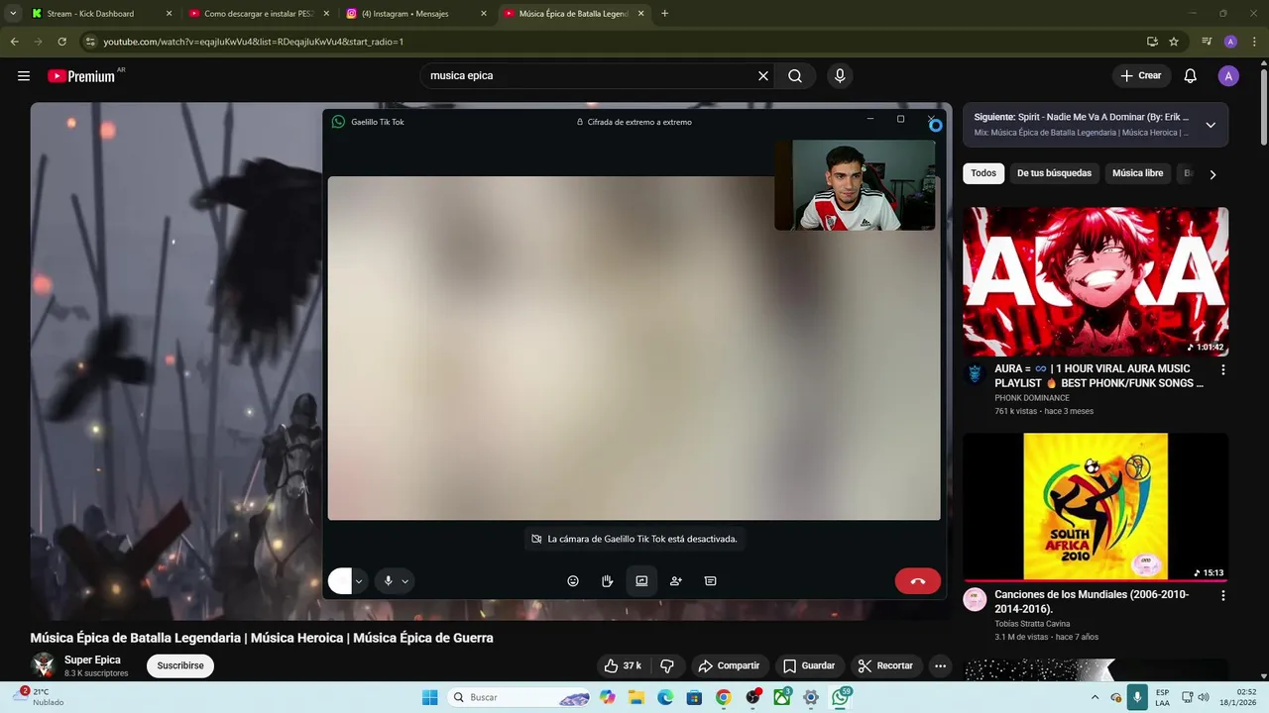Open the Super Epica channel avatar
This screenshot has width=1269, height=713.
point(43,665)
